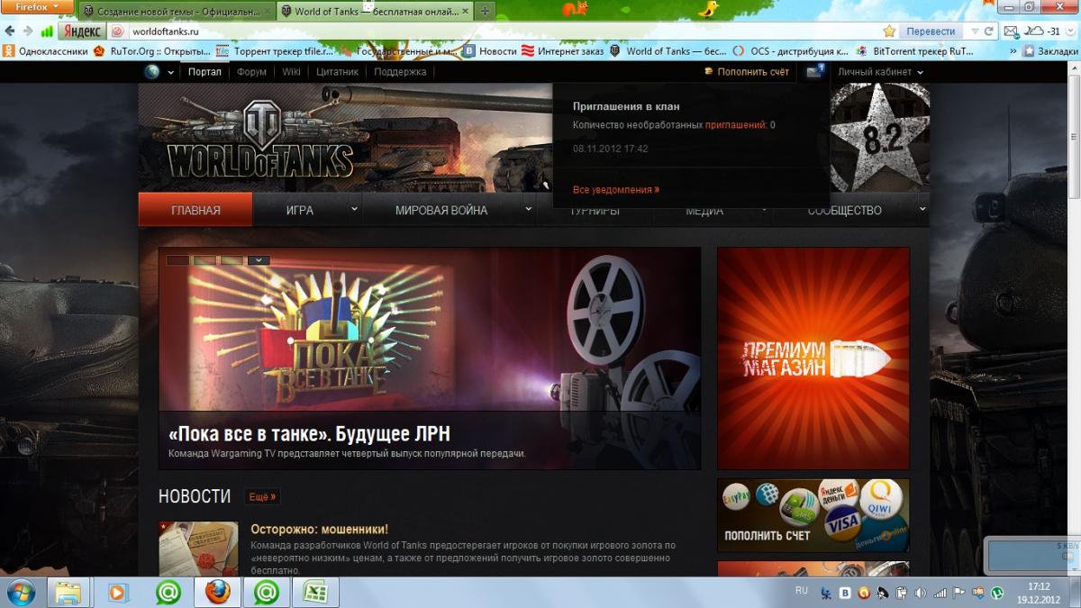Click the Ещё » news button
Viewport: 1081px width, 608px height.
[x=261, y=496]
